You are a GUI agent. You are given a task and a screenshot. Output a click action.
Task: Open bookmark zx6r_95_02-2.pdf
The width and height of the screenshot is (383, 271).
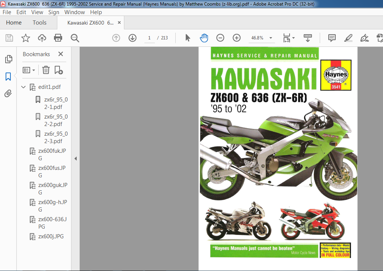56,120
